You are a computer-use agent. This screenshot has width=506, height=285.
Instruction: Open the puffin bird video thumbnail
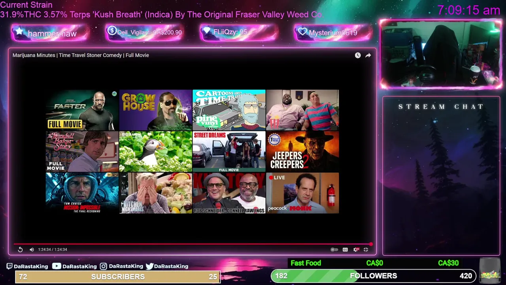click(x=155, y=152)
